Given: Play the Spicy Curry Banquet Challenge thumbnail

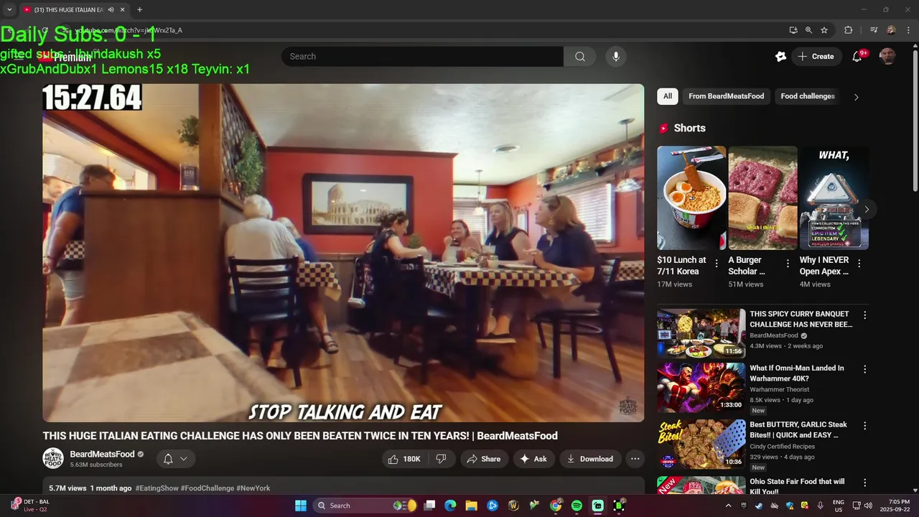Looking at the screenshot, I should [701, 333].
